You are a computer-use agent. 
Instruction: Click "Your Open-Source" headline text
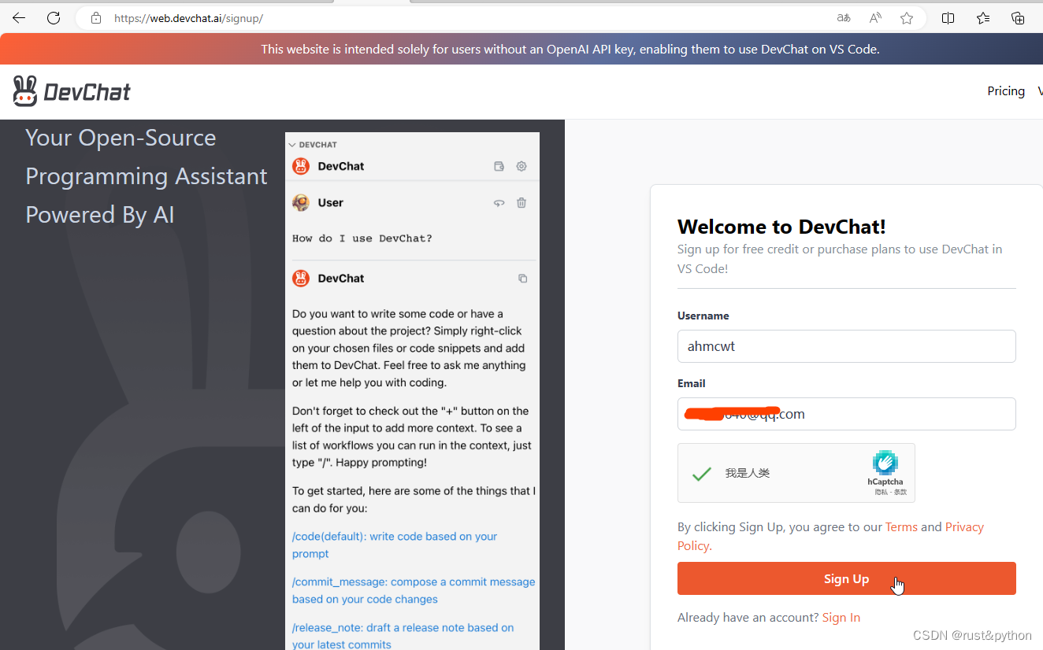click(x=121, y=138)
